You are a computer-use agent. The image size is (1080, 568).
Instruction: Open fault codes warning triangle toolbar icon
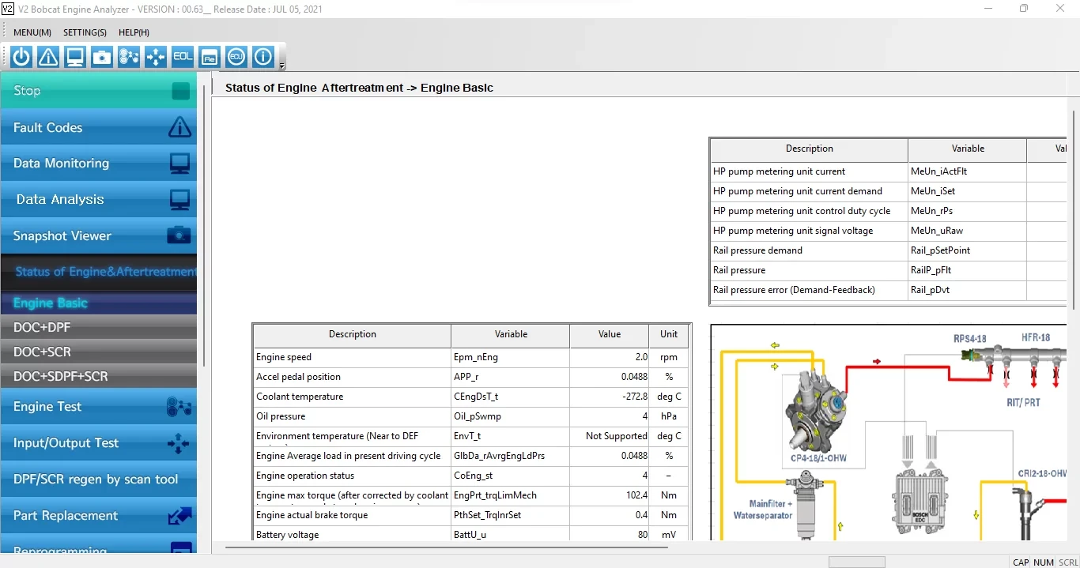click(48, 57)
